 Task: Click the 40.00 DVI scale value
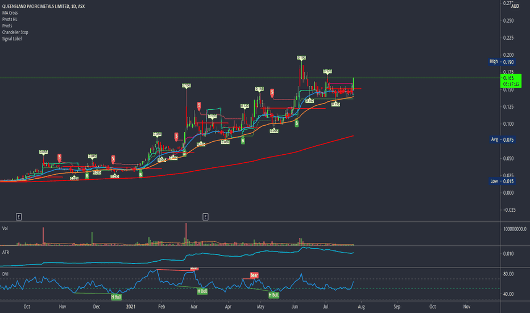[x=508, y=294]
